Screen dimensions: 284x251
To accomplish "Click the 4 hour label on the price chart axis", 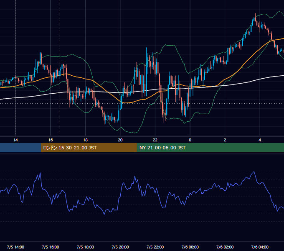I will (x=260, y=140).
